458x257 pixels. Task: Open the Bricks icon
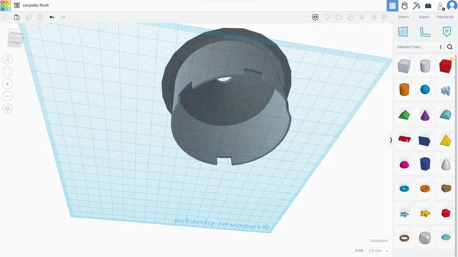(x=428, y=5)
